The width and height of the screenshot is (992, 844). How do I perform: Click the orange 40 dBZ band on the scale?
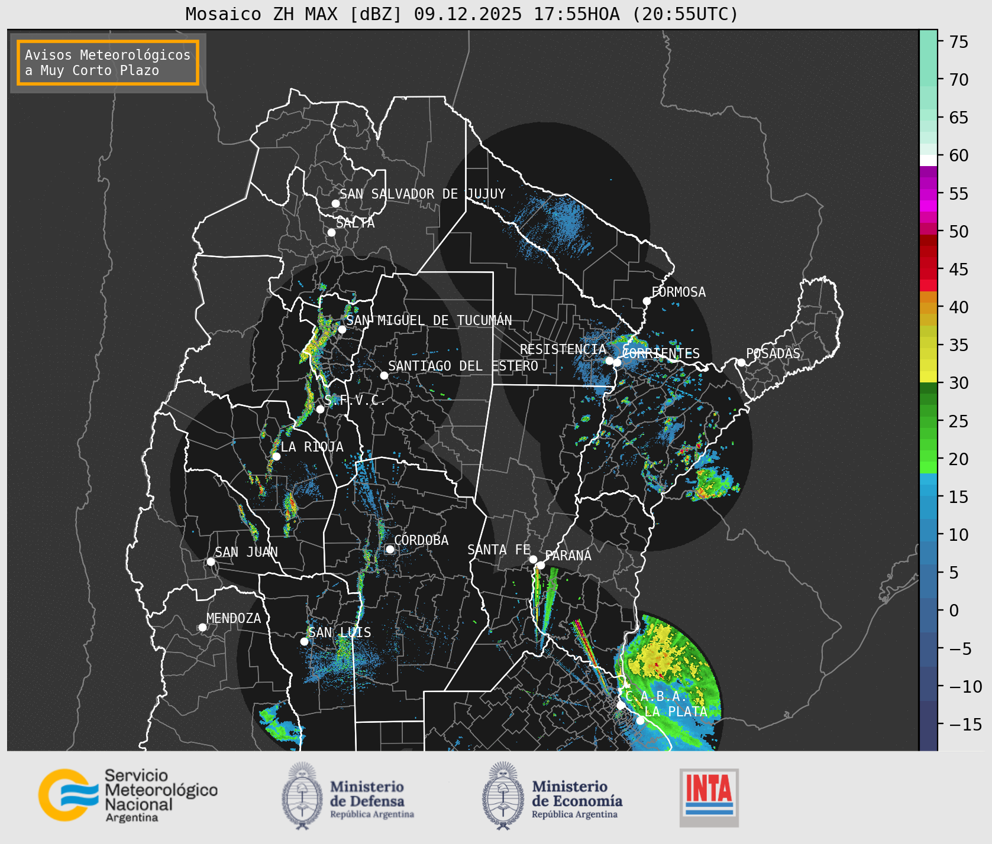(x=928, y=308)
